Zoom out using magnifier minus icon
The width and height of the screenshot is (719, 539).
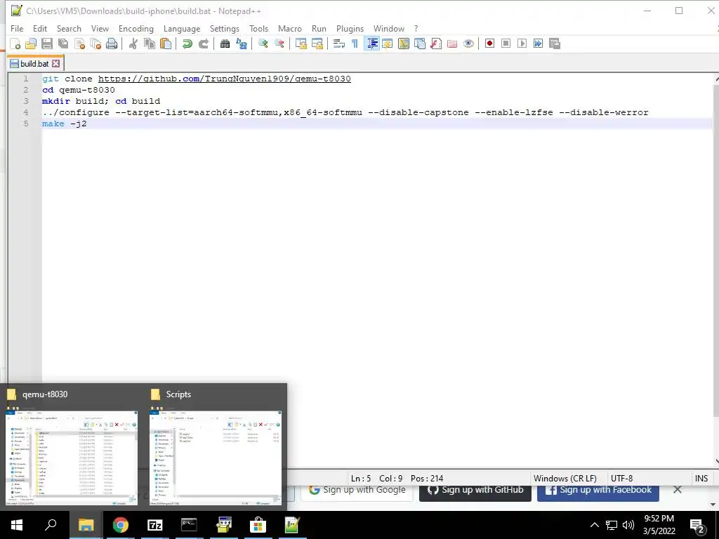pyautogui.click(x=279, y=44)
